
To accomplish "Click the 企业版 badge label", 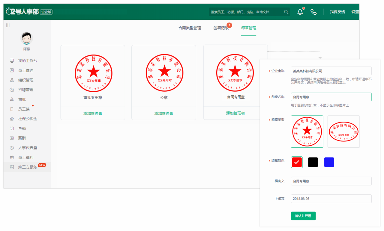I will click(46, 12).
